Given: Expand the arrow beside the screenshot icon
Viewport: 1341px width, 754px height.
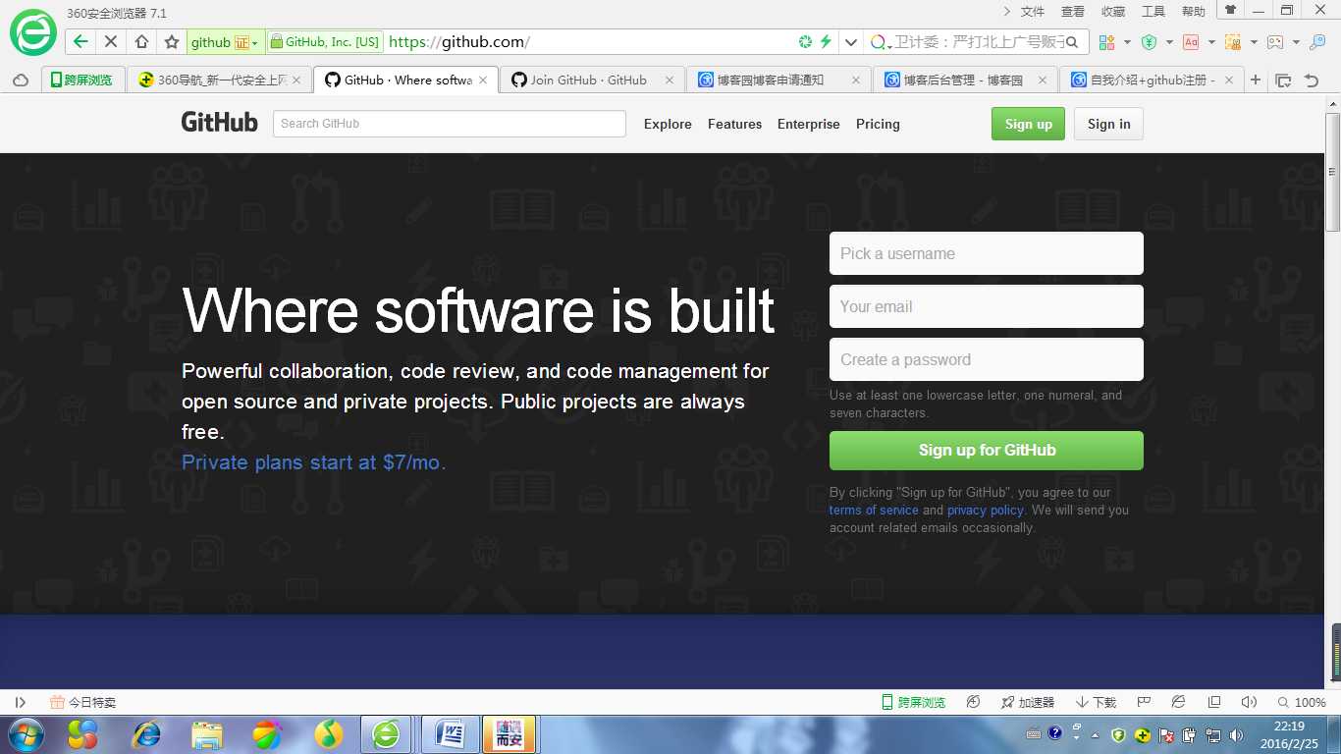Looking at the screenshot, I should [x=1254, y=42].
